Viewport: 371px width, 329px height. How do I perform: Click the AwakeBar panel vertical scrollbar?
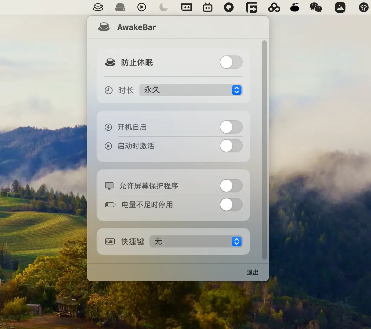coord(264,150)
